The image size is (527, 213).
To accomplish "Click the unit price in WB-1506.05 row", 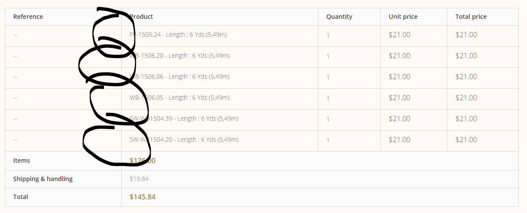I will pyautogui.click(x=399, y=98).
